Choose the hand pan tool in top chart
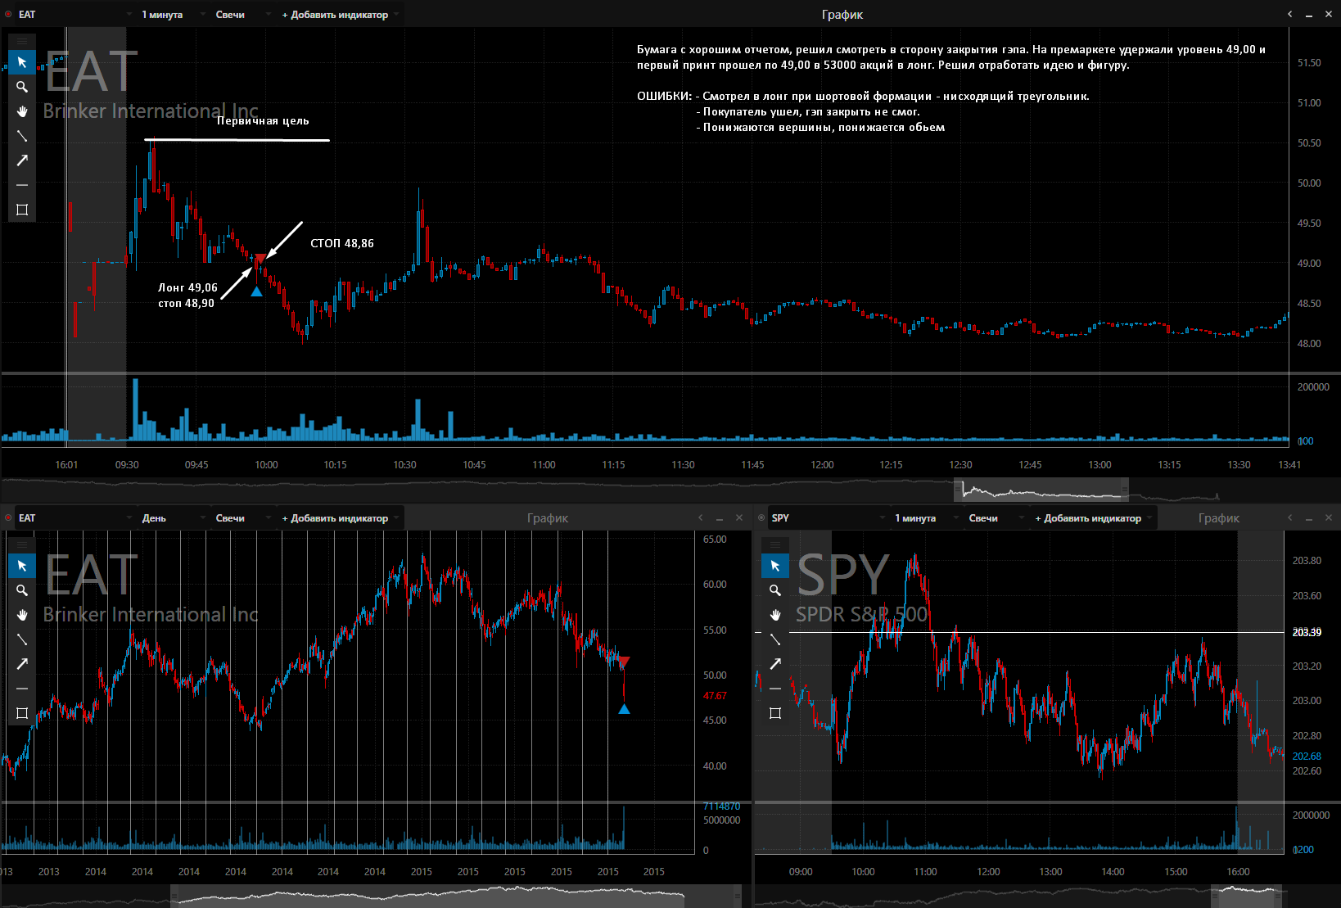 22,111
